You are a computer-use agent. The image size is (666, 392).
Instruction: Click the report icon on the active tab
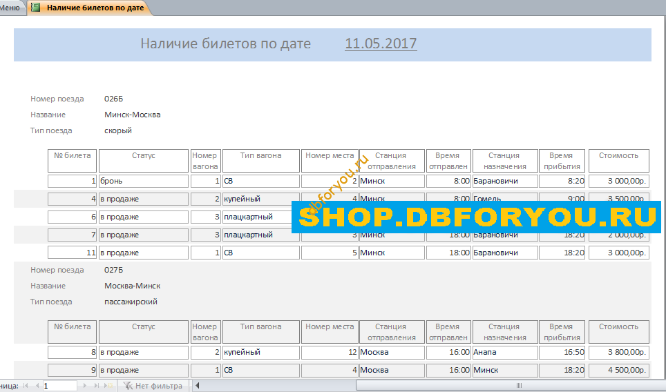[36, 7]
